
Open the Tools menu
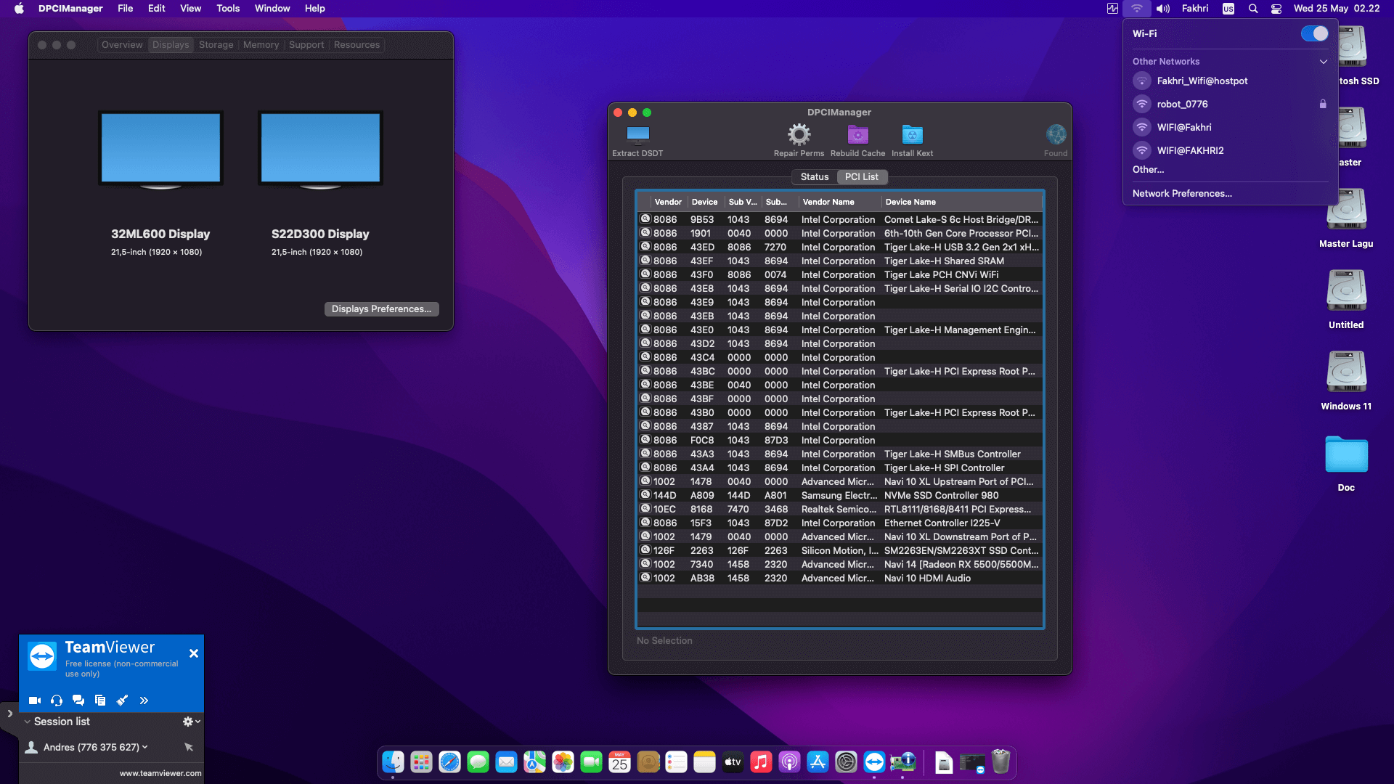coord(228,9)
